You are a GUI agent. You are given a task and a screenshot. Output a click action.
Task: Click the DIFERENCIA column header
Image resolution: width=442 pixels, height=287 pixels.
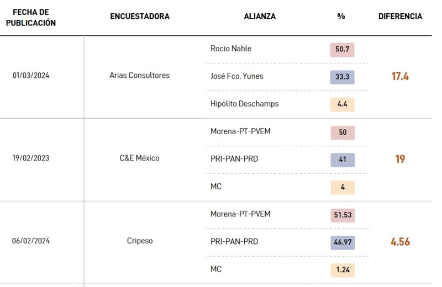pos(400,17)
